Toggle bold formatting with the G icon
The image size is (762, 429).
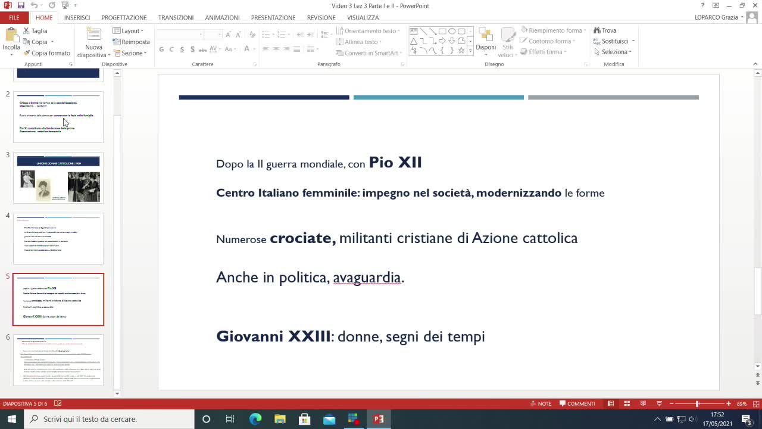(x=161, y=49)
